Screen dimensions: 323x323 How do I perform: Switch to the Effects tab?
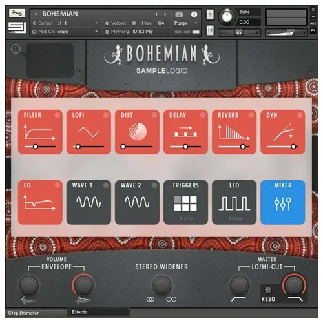99,312
